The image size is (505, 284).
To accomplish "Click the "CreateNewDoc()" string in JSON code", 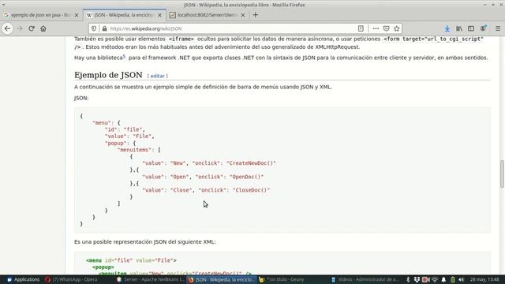I will (x=251, y=163).
